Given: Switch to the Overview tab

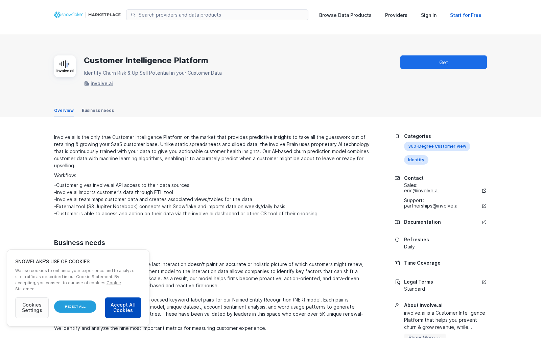Looking at the screenshot, I should [x=64, y=111].
